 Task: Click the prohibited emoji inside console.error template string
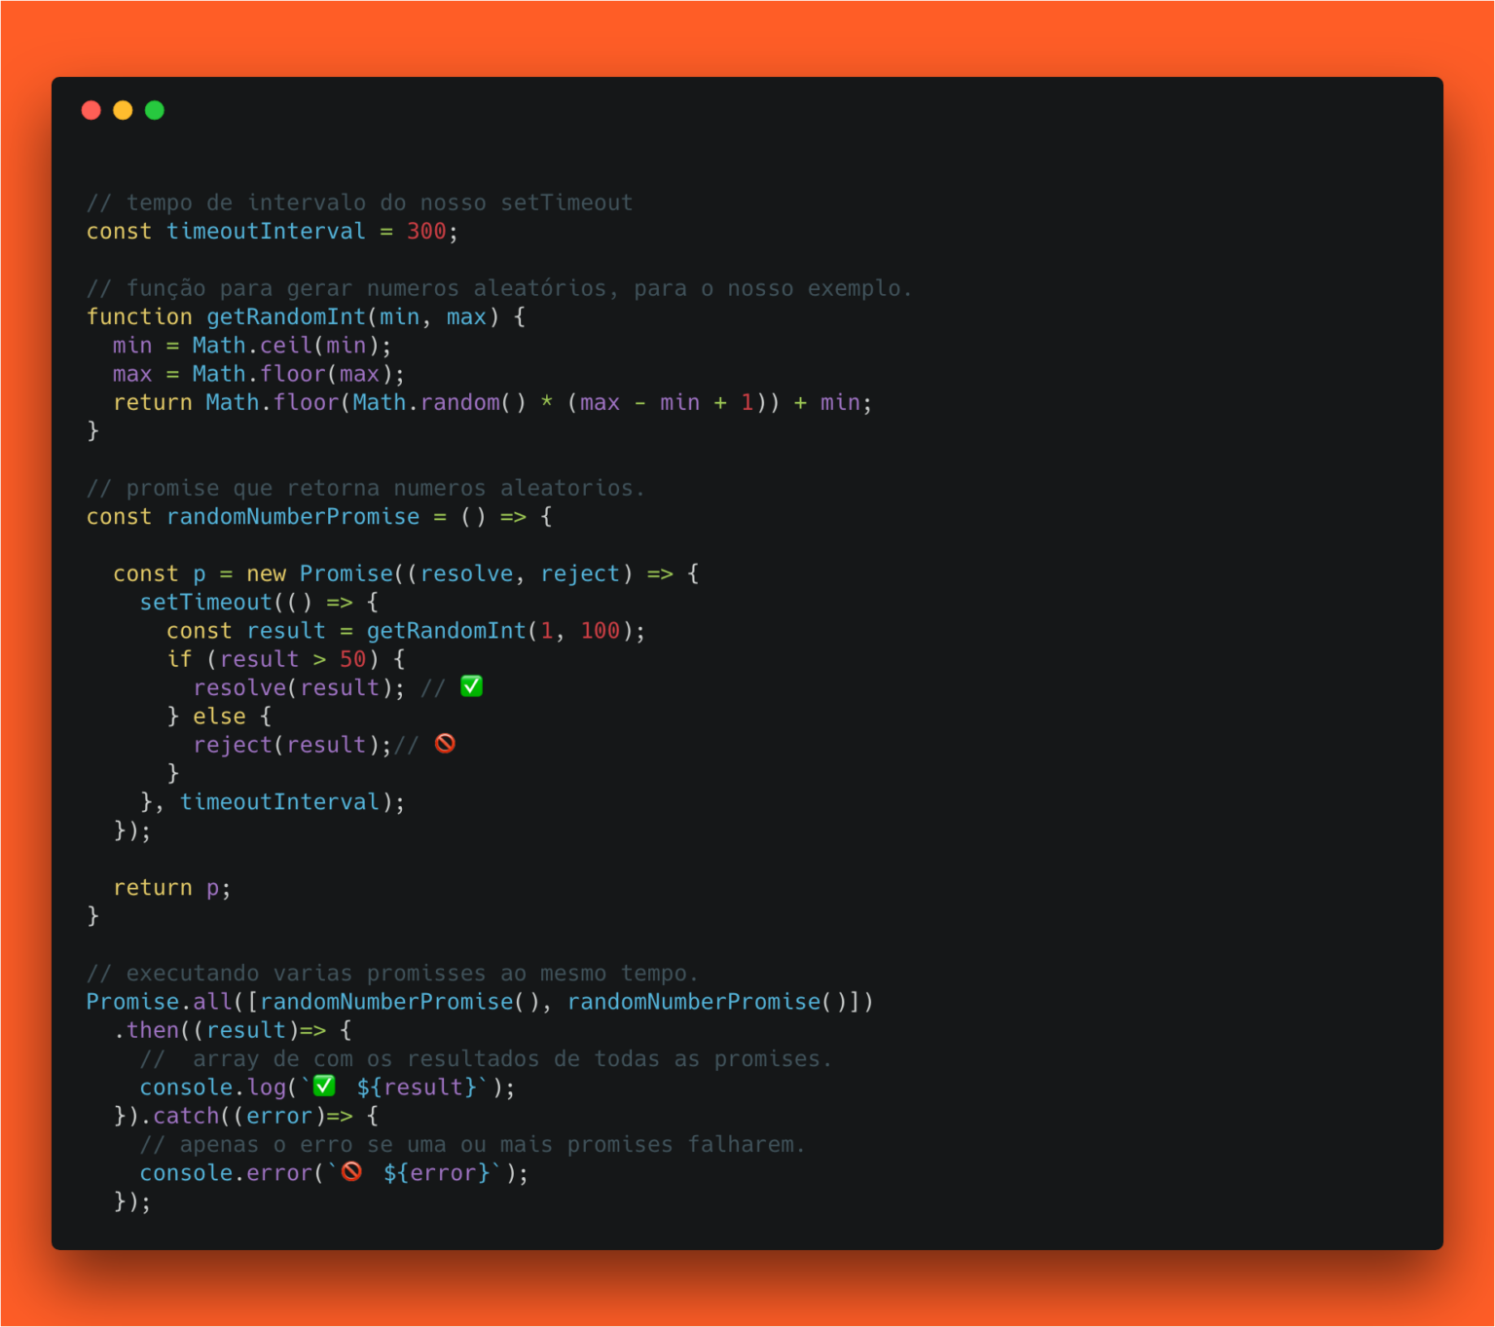click(x=350, y=1171)
